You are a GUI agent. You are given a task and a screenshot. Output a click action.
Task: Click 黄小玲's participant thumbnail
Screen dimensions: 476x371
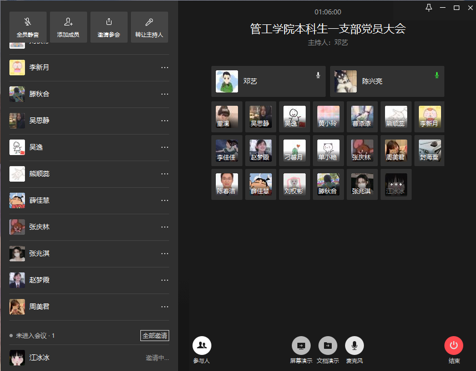pyautogui.click(x=328, y=117)
